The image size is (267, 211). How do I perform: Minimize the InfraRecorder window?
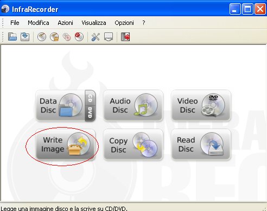(235, 9)
